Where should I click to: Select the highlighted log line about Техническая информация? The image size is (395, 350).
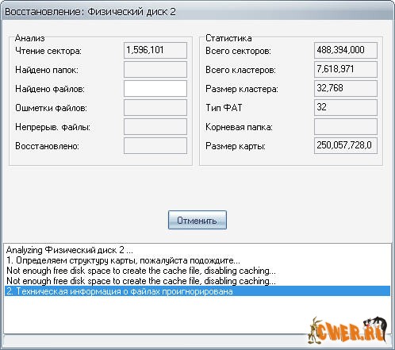197,291
